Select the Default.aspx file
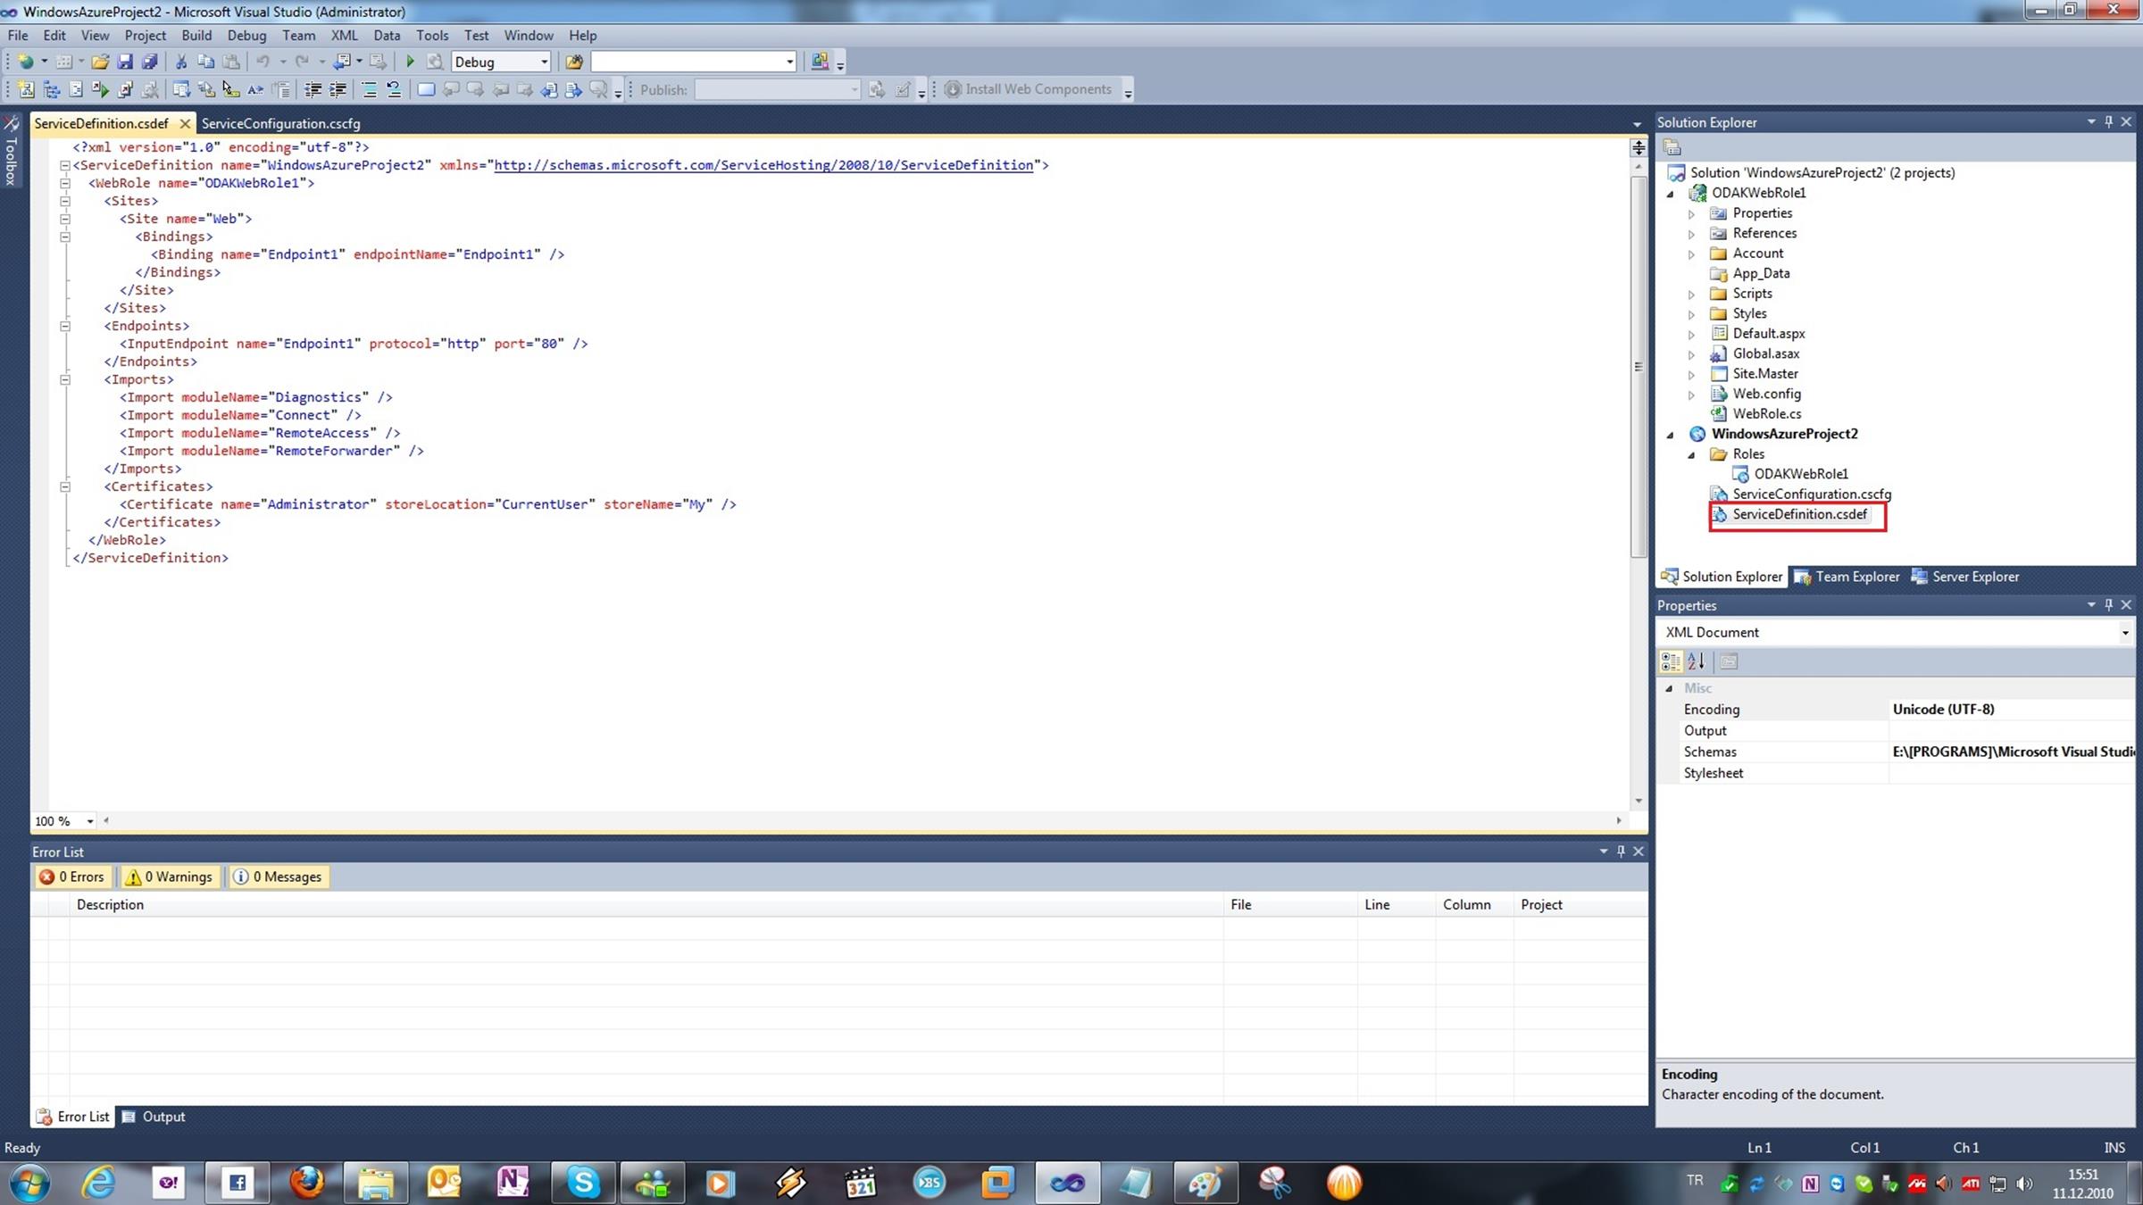The height and width of the screenshot is (1205, 2143). tap(1768, 333)
